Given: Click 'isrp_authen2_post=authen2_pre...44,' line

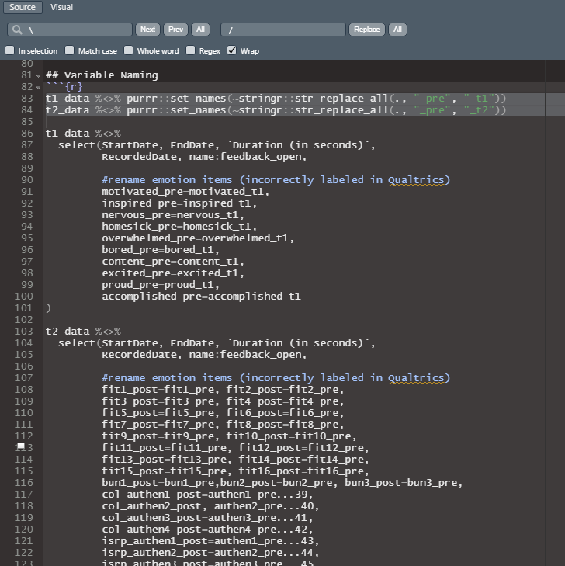Looking at the screenshot, I should (x=210, y=553).
